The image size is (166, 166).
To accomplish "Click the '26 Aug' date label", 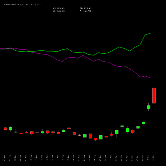I will 95,158.
